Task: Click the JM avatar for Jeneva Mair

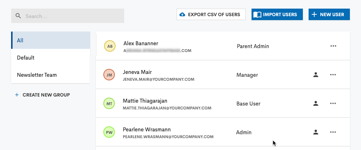Action: point(109,75)
